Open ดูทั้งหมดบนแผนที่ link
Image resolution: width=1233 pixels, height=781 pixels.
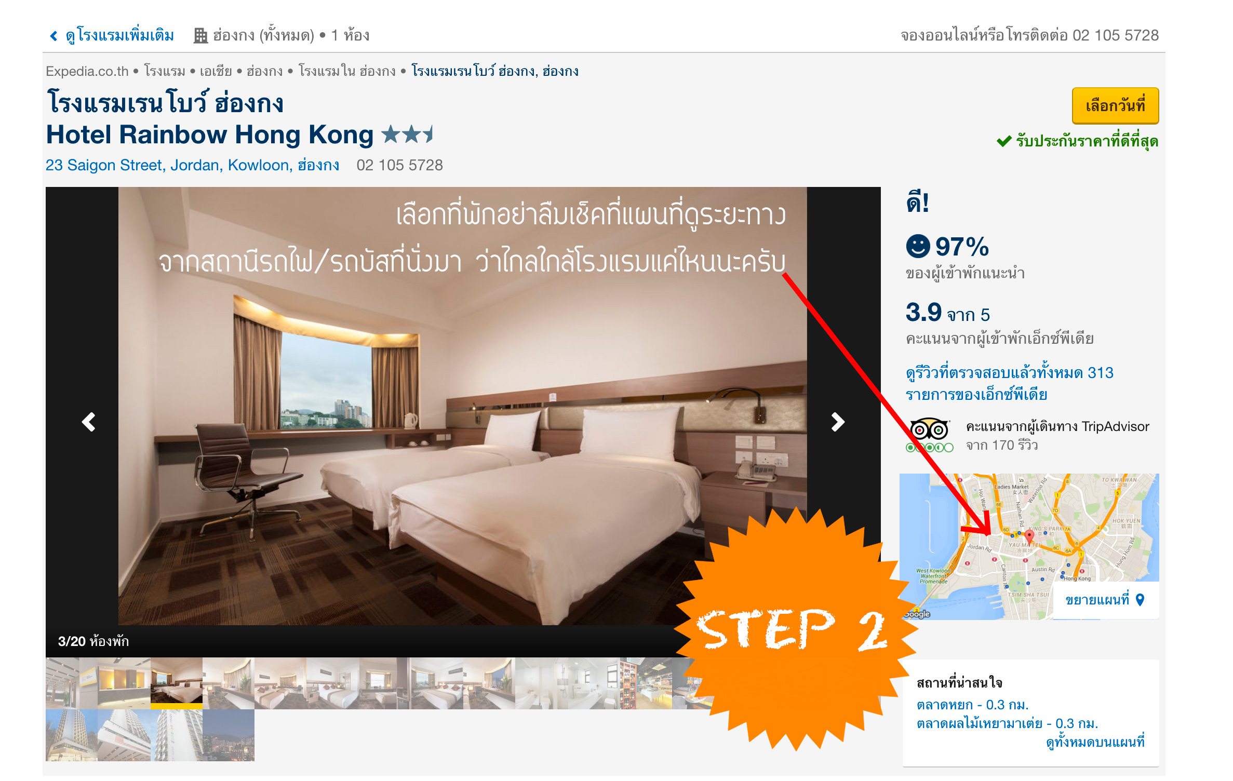(1095, 742)
